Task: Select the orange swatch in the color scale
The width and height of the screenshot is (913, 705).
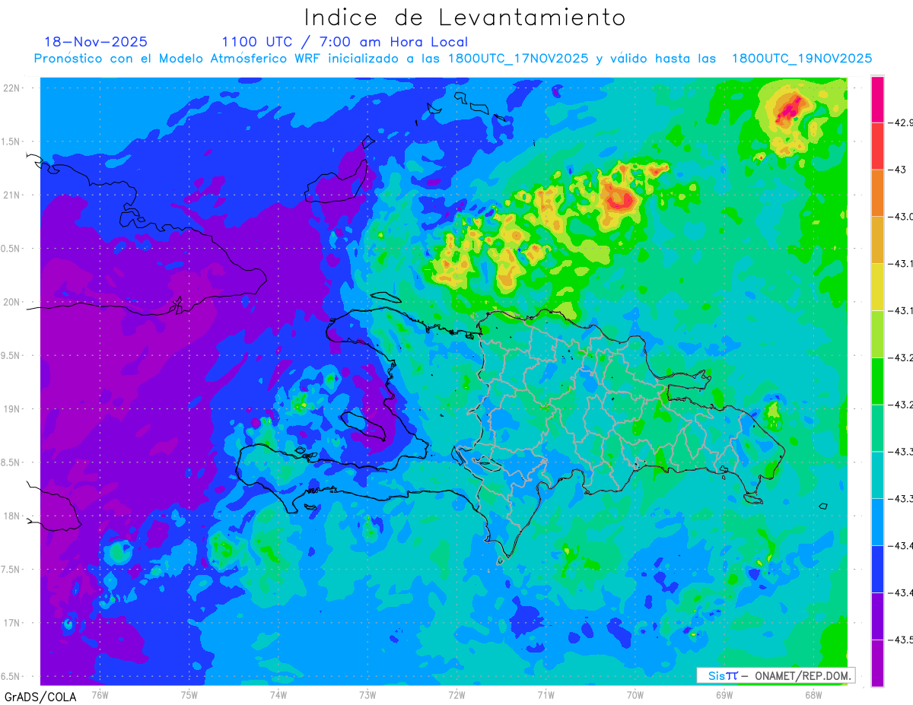Action: [877, 192]
